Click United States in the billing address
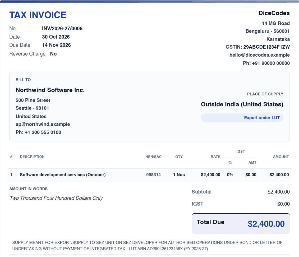299x257 pixels. tap(31, 116)
